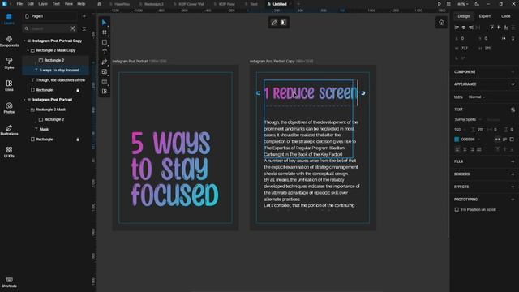The image size is (519, 292).
Task: Open the Help menu
Action: pos(81,4)
